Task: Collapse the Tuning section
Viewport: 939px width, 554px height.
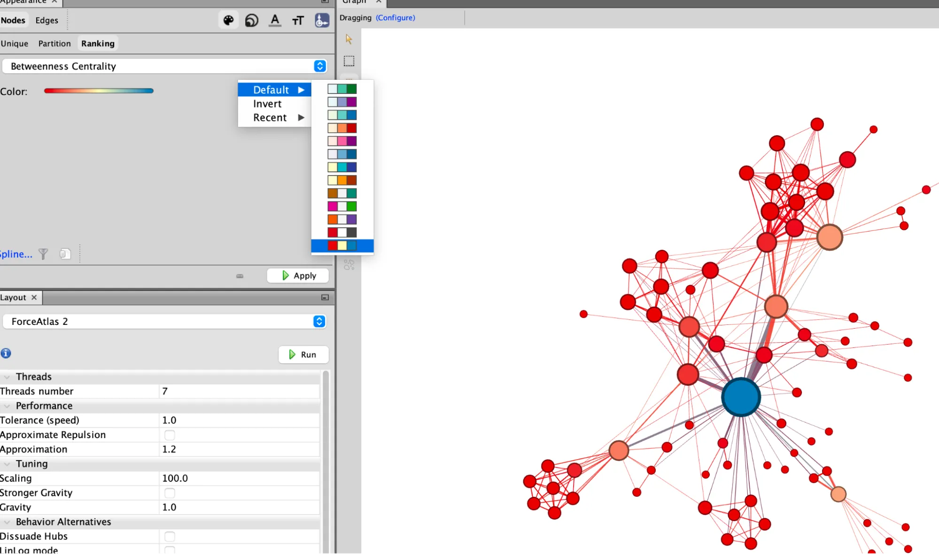Action: coord(7,464)
